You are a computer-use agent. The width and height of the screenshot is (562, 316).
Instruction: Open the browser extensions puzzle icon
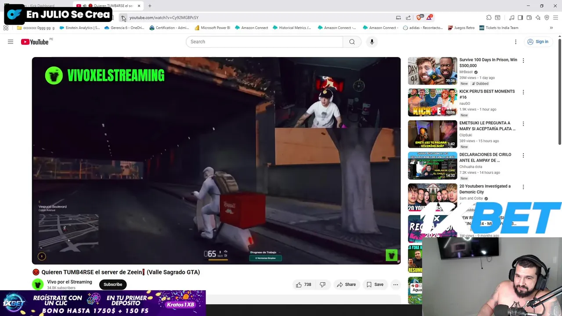tap(489, 18)
